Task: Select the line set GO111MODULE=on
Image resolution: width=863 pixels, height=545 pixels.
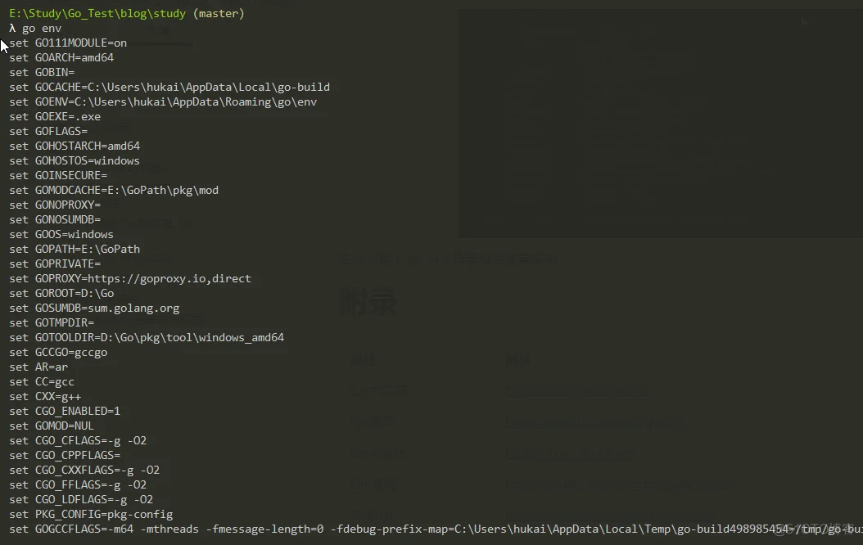Action: tap(68, 43)
